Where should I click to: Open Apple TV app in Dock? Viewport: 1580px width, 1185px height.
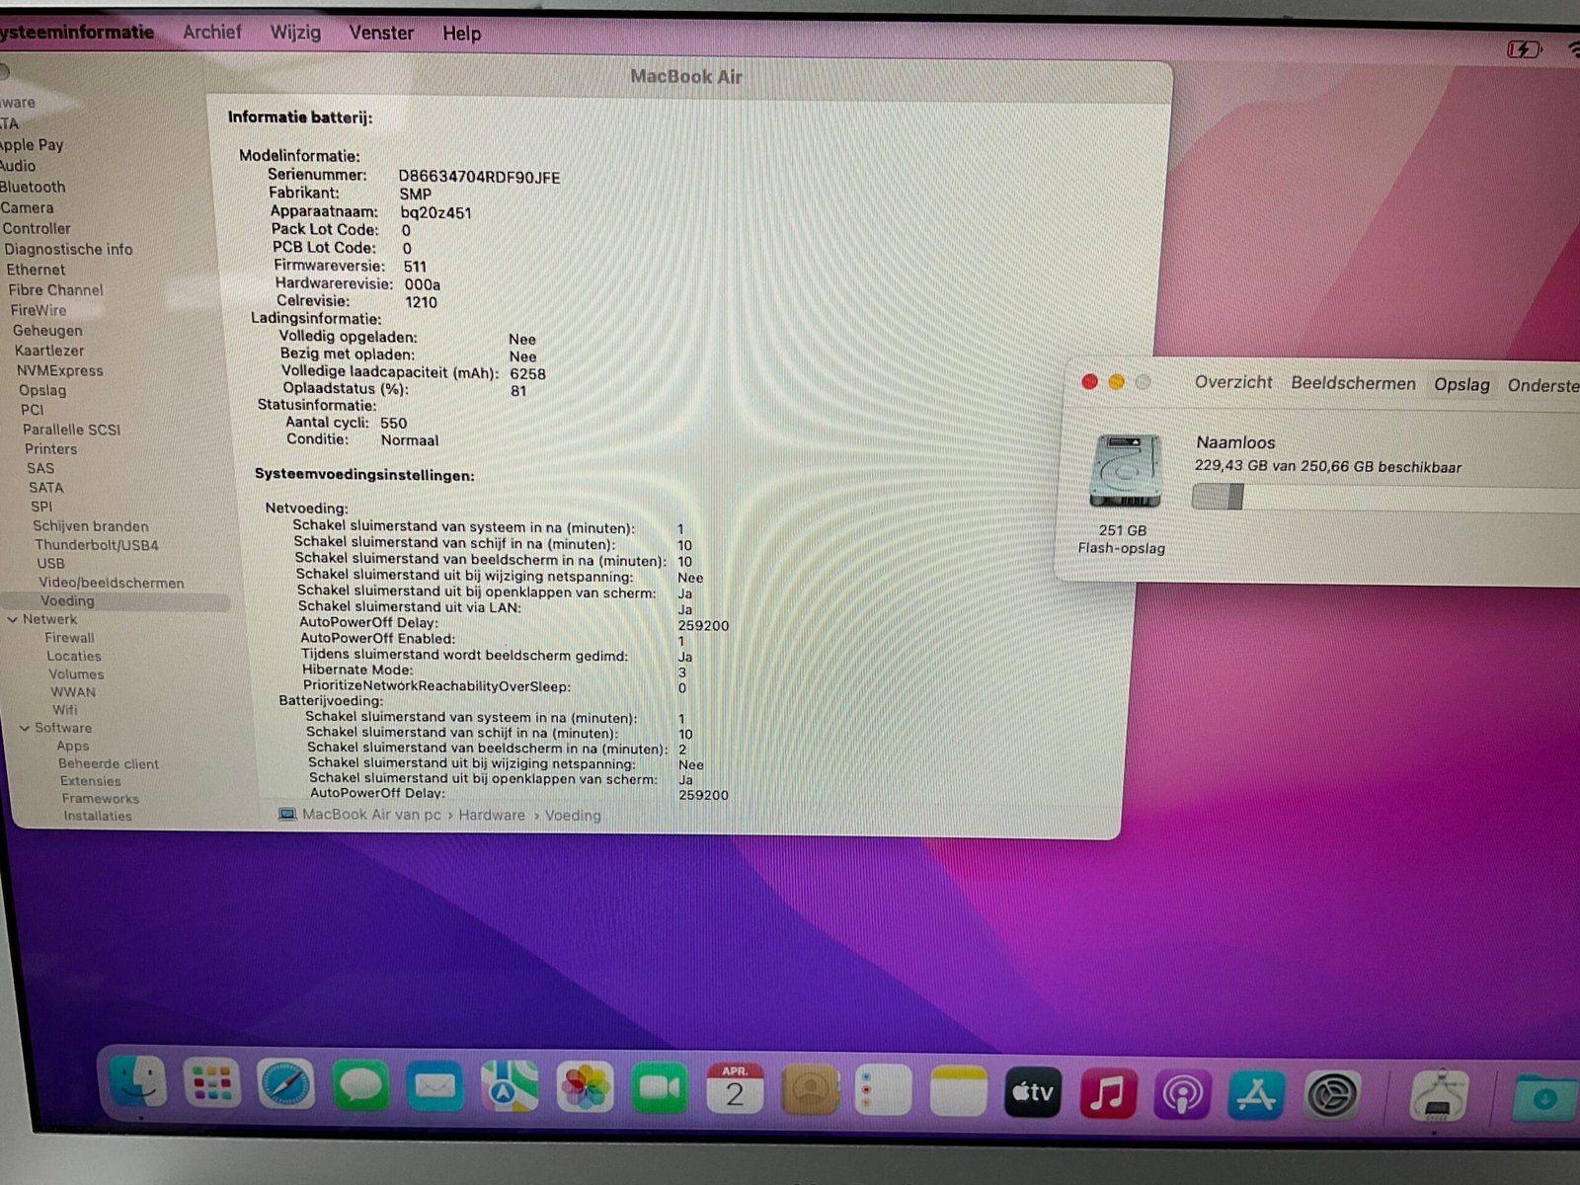click(1033, 1092)
